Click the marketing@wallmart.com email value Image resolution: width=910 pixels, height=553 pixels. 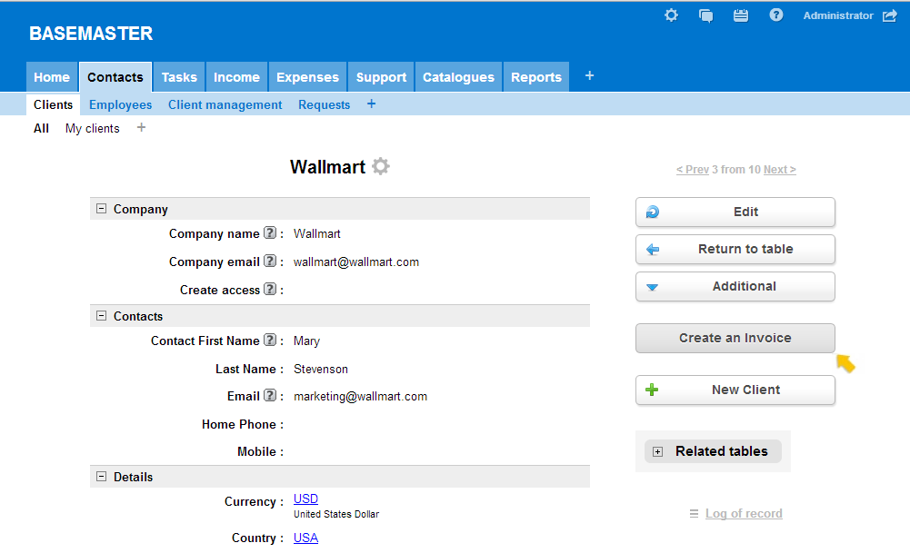tap(360, 397)
